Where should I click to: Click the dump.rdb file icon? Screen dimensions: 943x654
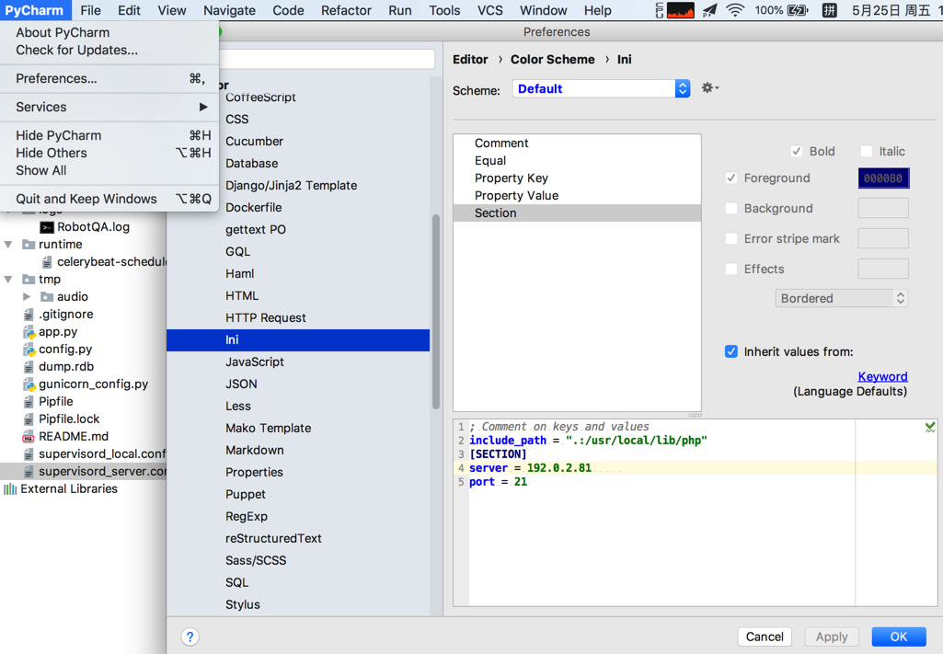(29, 367)
